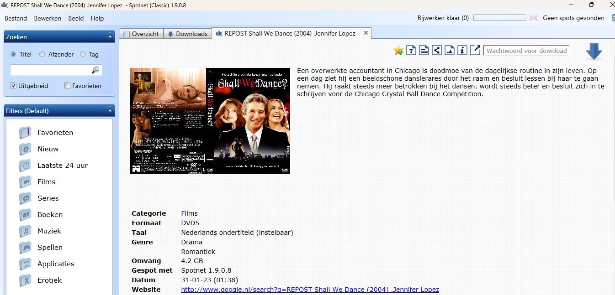Click the page icon with letter T
Screen dimensions: 615x295
(x=411, y=51)
